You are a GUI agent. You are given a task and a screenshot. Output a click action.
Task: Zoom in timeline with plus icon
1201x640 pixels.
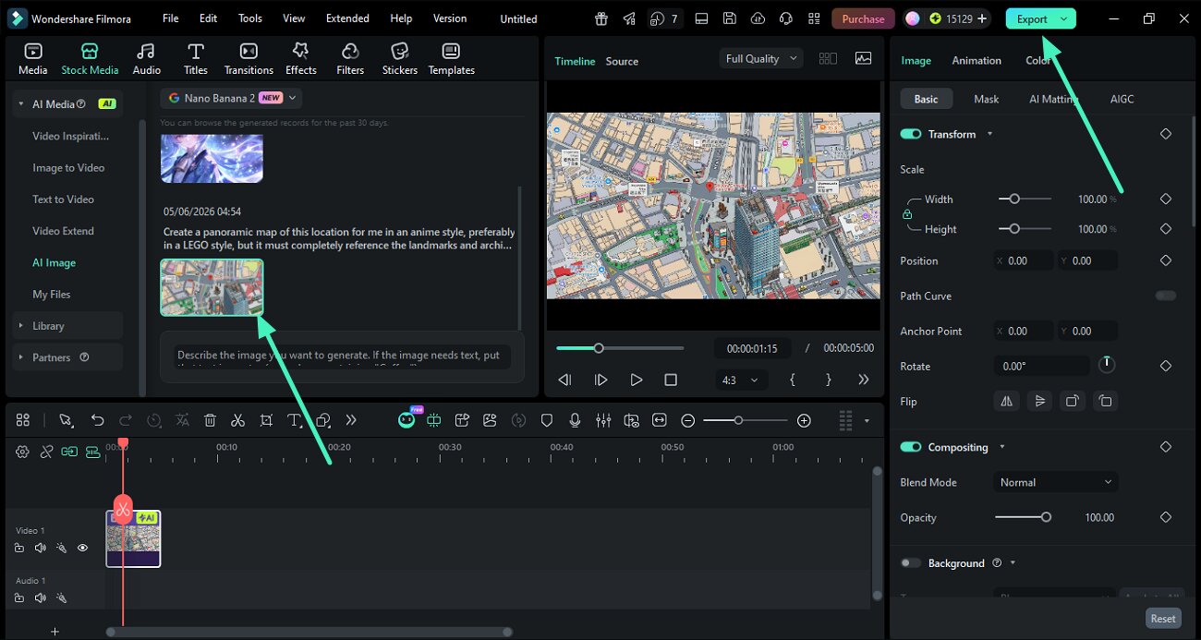point(804,420)
